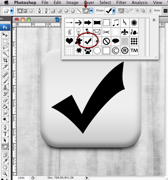This screenshot has width=168, height=180.
Task: Select the Burn tool
Action: click(x=5, y=120)
